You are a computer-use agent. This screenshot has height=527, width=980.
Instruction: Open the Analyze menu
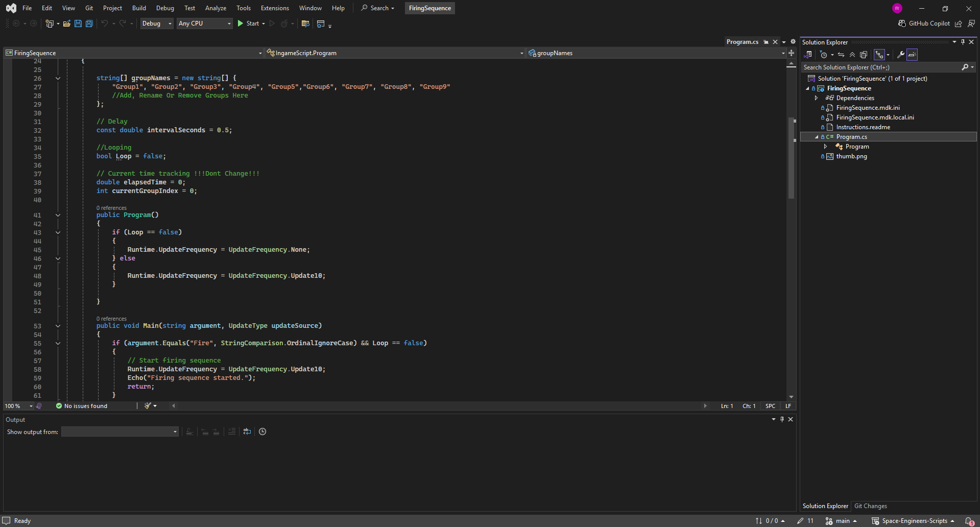[216, 8]
